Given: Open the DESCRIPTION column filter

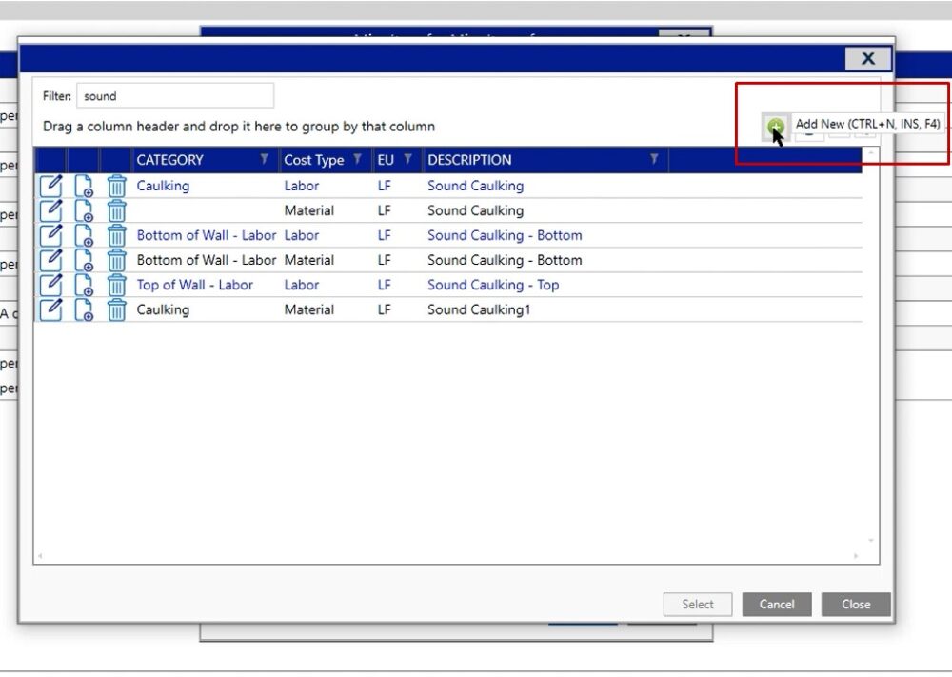Looking at the screenshot, I should click(x=654, y=160).
